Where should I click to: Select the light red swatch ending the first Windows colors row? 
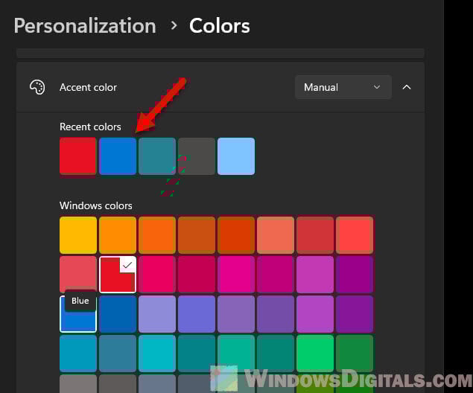pyautogui.click(x=355, y=235)
